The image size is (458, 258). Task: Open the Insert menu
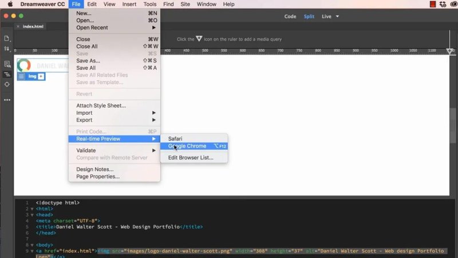129,4
